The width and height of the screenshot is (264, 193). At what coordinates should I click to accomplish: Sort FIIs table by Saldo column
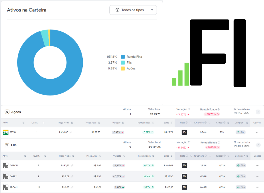172,156
